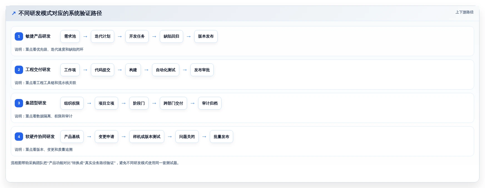Click the 发布审批 step box
This screenshot has height=188, width=485.
pyautogui.click(x=202, y=70)
